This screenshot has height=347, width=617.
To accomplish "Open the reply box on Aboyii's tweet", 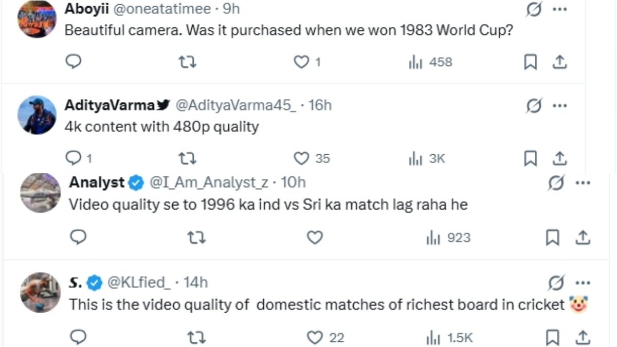I will [74, 62].
